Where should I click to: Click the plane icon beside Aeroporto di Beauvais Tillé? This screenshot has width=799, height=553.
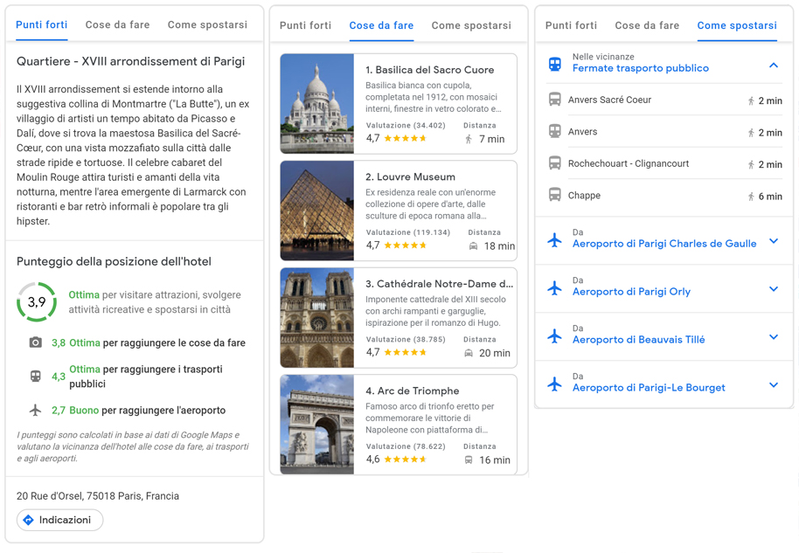point(555,336)
